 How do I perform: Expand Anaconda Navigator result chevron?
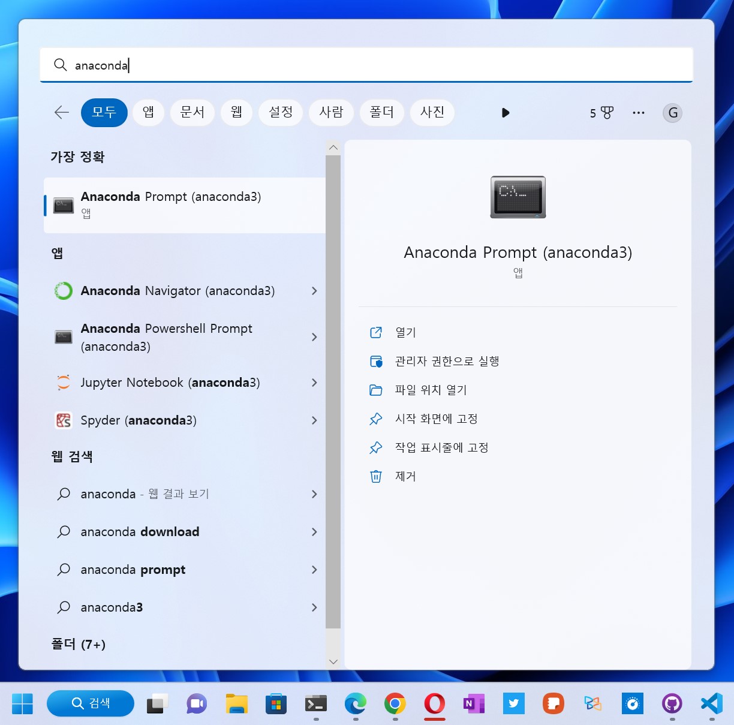pyautogui.click(x=314, y=291)
